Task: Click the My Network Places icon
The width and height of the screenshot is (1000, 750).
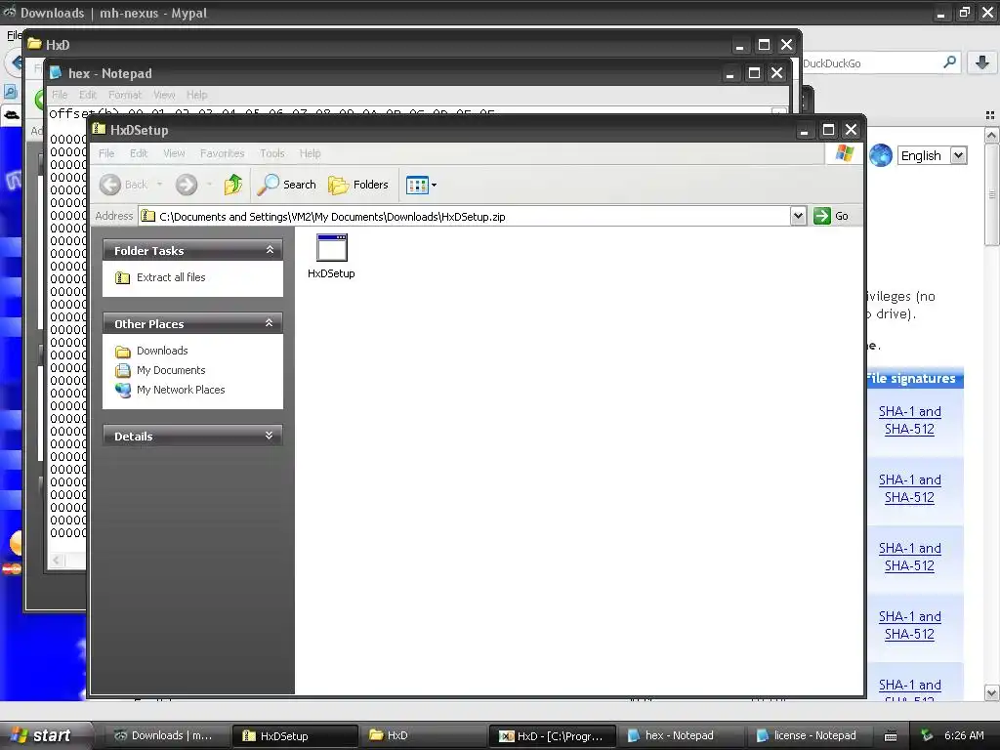Action: tap(122, 390)
